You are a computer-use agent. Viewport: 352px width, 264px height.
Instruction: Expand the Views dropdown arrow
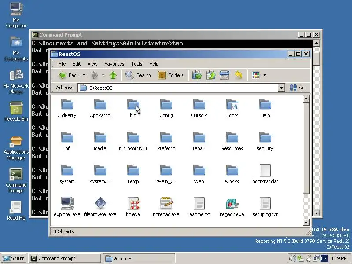pos(264,75)
